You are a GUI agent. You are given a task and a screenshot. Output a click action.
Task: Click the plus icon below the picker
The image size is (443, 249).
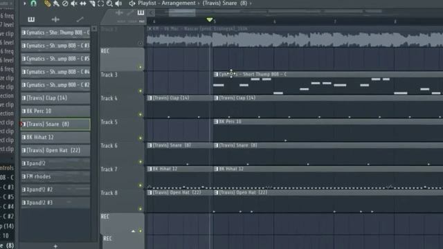55,246
